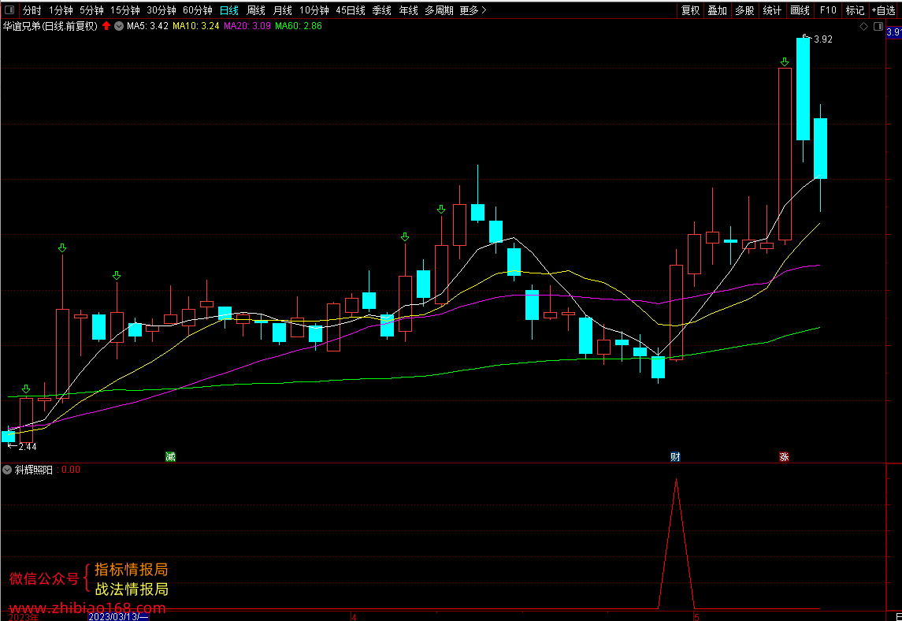The height and width of the screenshot is (621, 902).
Task: Click the MA5: 3.42 value
Action: [x=148, y=26]
